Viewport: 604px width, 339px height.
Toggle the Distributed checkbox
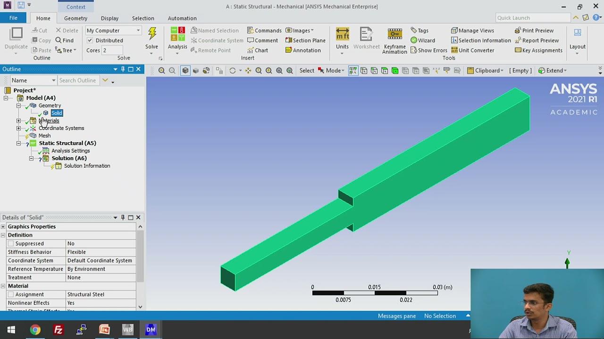(x=90, y=40)
